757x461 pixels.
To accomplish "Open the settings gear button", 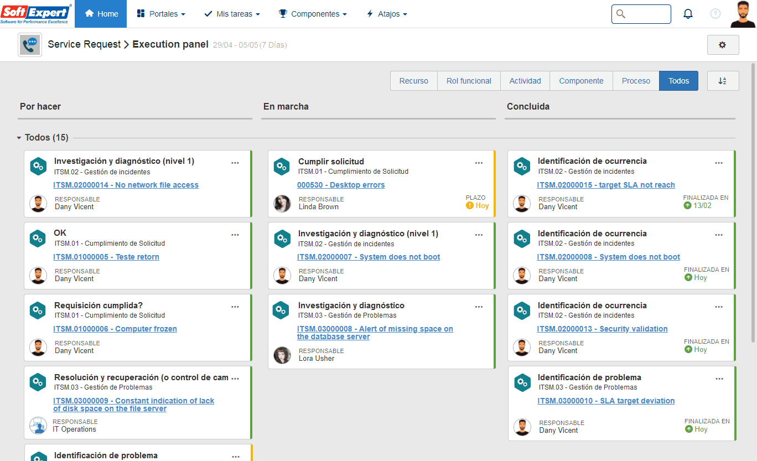I will tap(723, 45).
